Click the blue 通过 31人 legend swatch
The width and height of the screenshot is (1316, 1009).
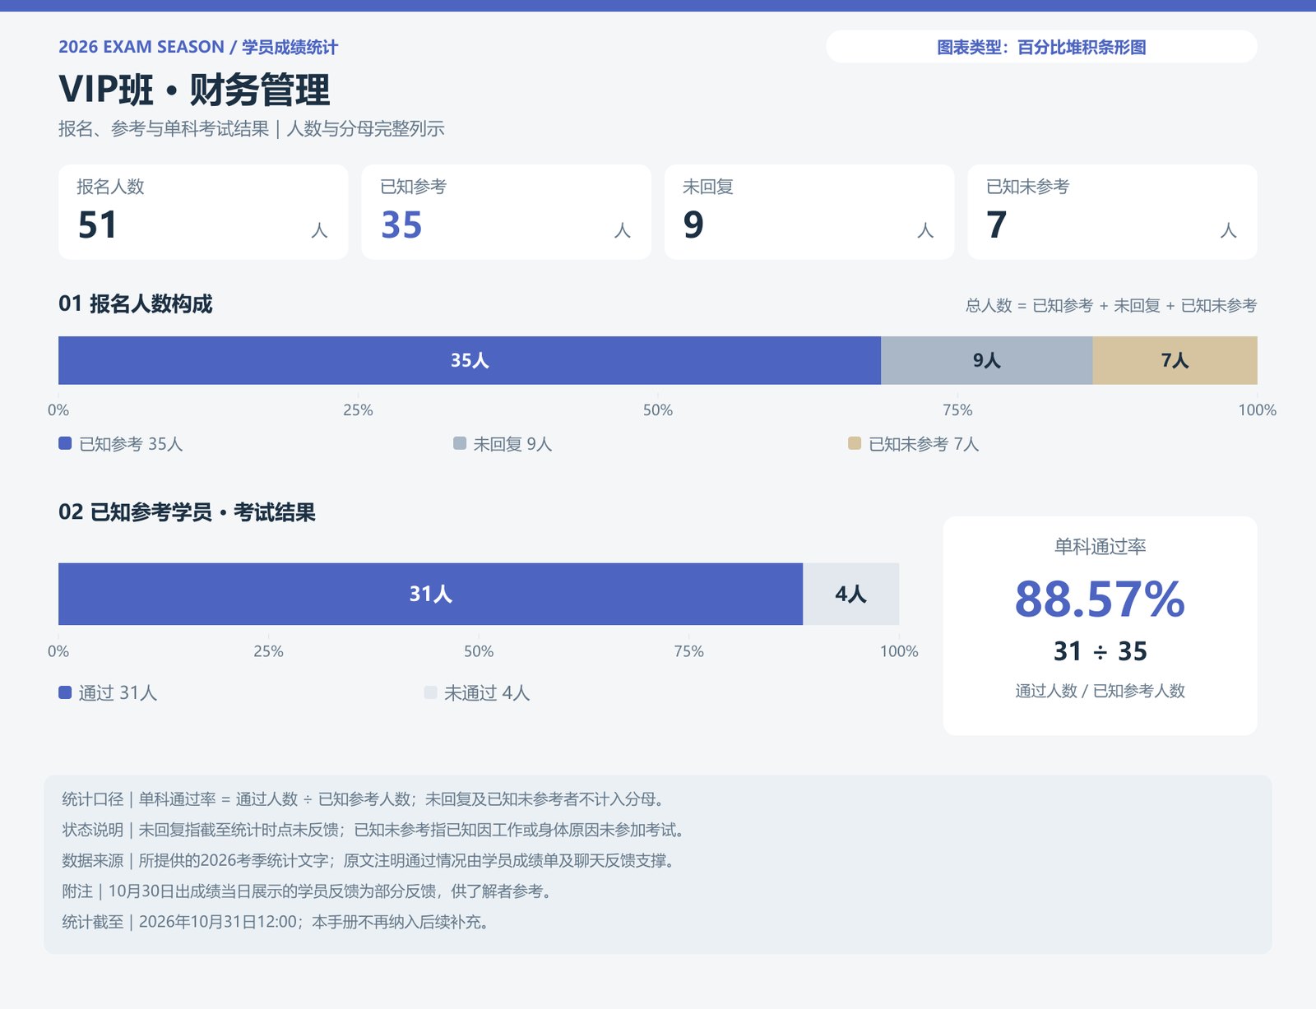(x=65, y=692)
